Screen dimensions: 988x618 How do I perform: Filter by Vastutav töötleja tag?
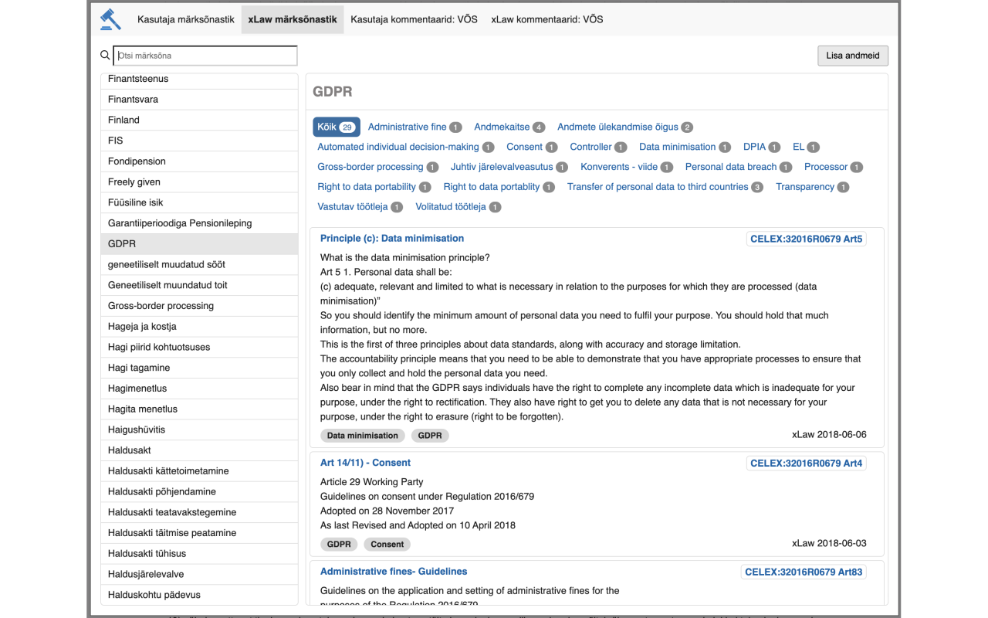360,207
